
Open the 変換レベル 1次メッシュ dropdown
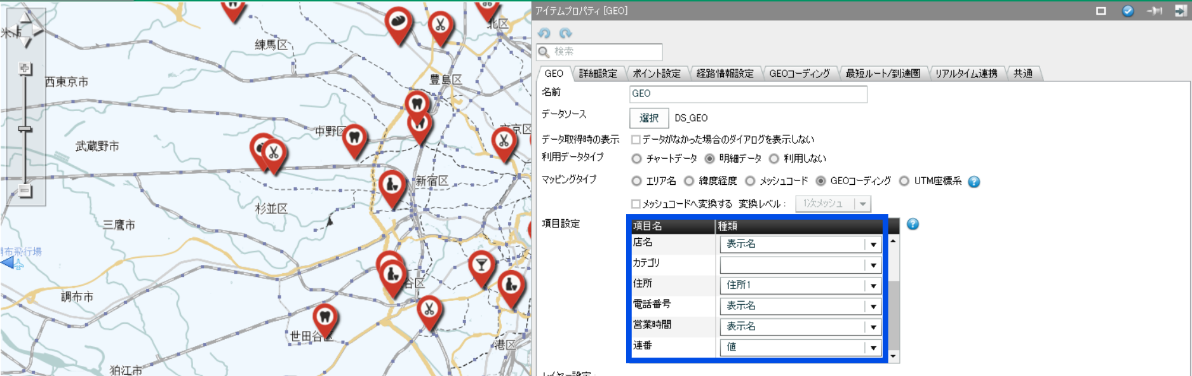point(862,204)
